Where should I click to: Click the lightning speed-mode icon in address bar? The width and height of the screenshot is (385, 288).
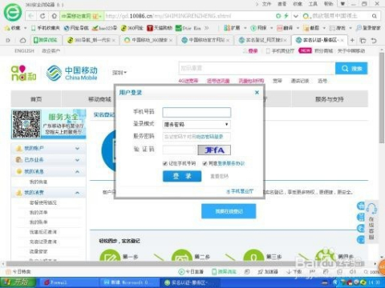[x=286, y=16]
